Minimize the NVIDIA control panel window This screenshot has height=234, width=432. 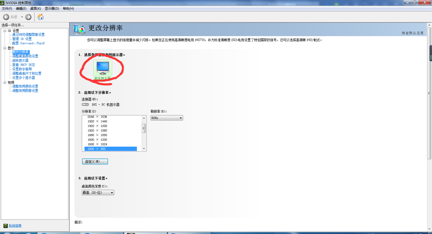click(407, 2)
